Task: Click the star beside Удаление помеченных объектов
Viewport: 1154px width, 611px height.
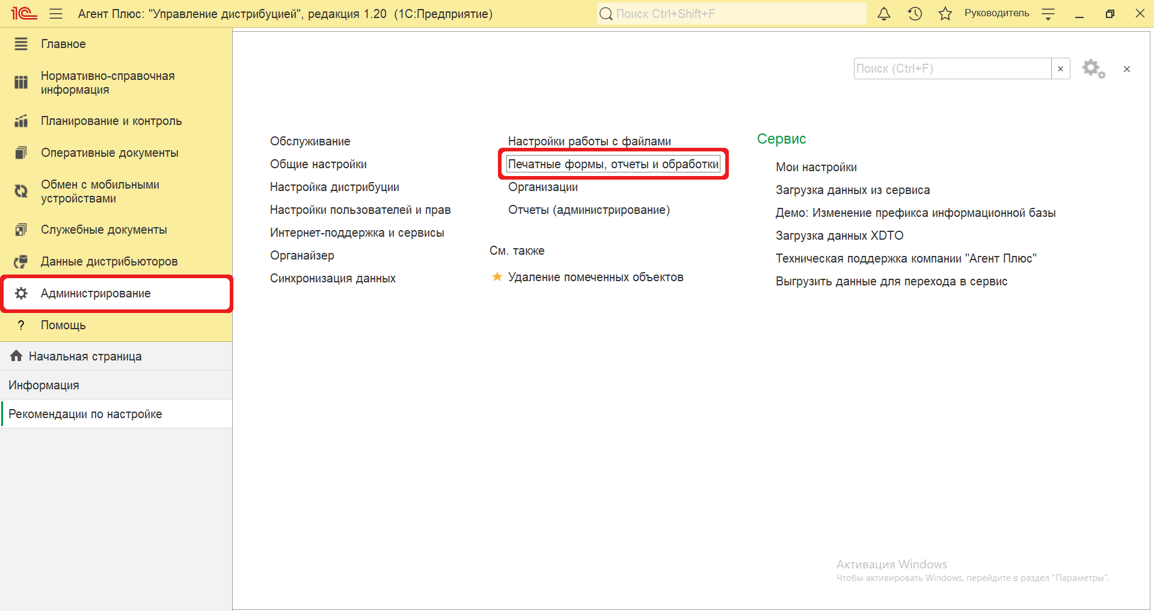Action: coord(497,277)
